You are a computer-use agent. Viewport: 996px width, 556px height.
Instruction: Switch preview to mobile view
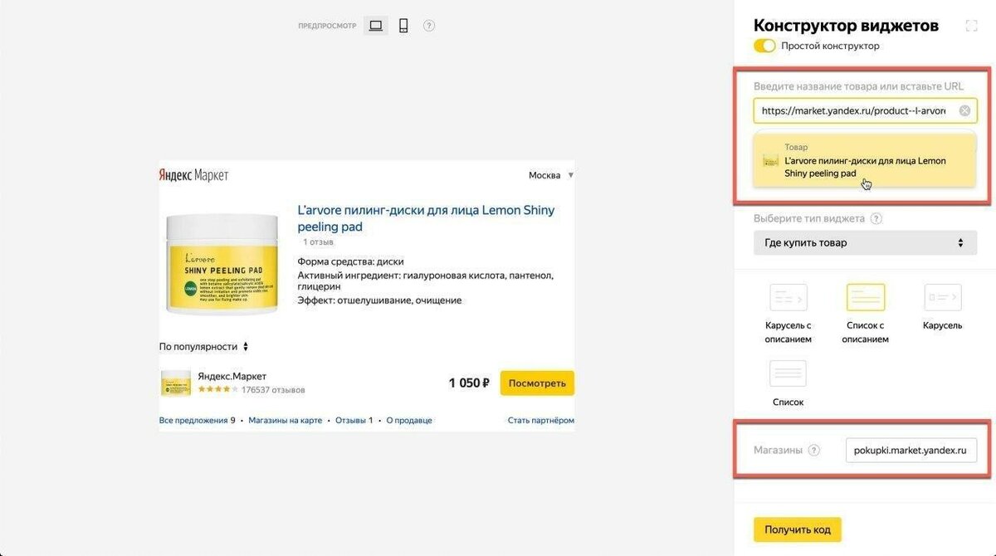point(403,26)
